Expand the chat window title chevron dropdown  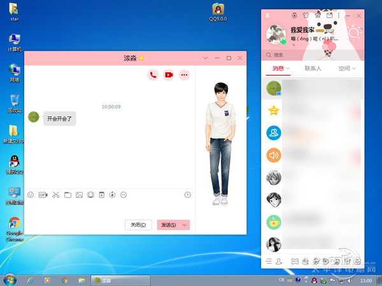tap(206, 58)
